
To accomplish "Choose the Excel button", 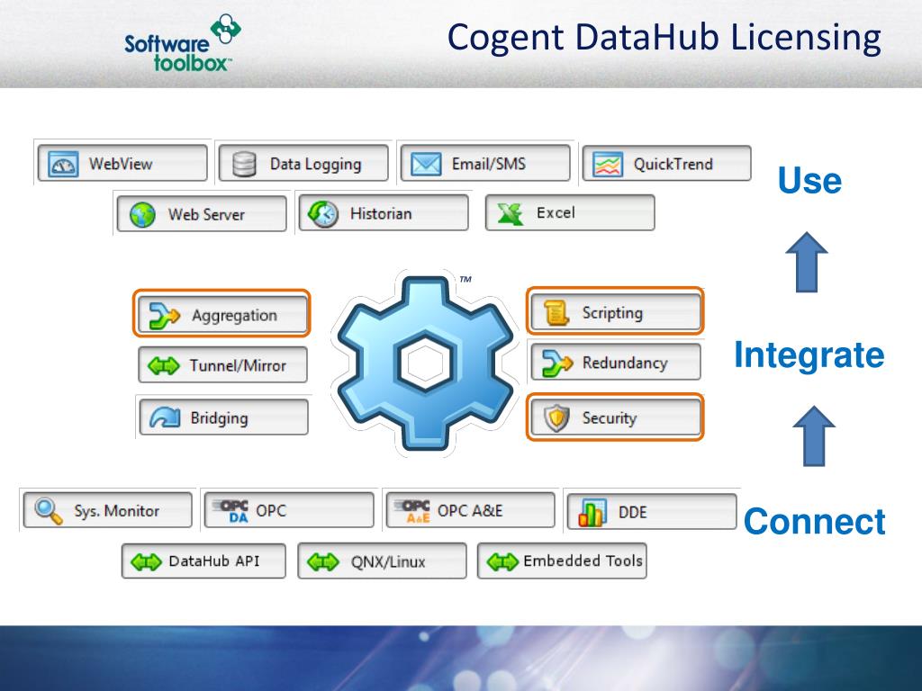I will point(570,212).
